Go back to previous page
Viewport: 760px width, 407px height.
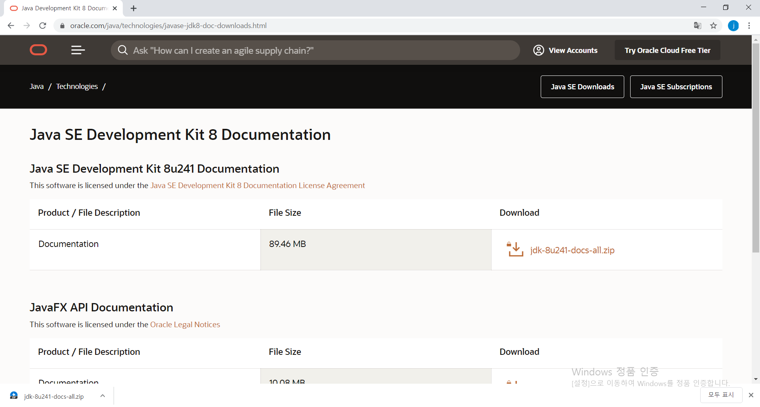[11, 26]
